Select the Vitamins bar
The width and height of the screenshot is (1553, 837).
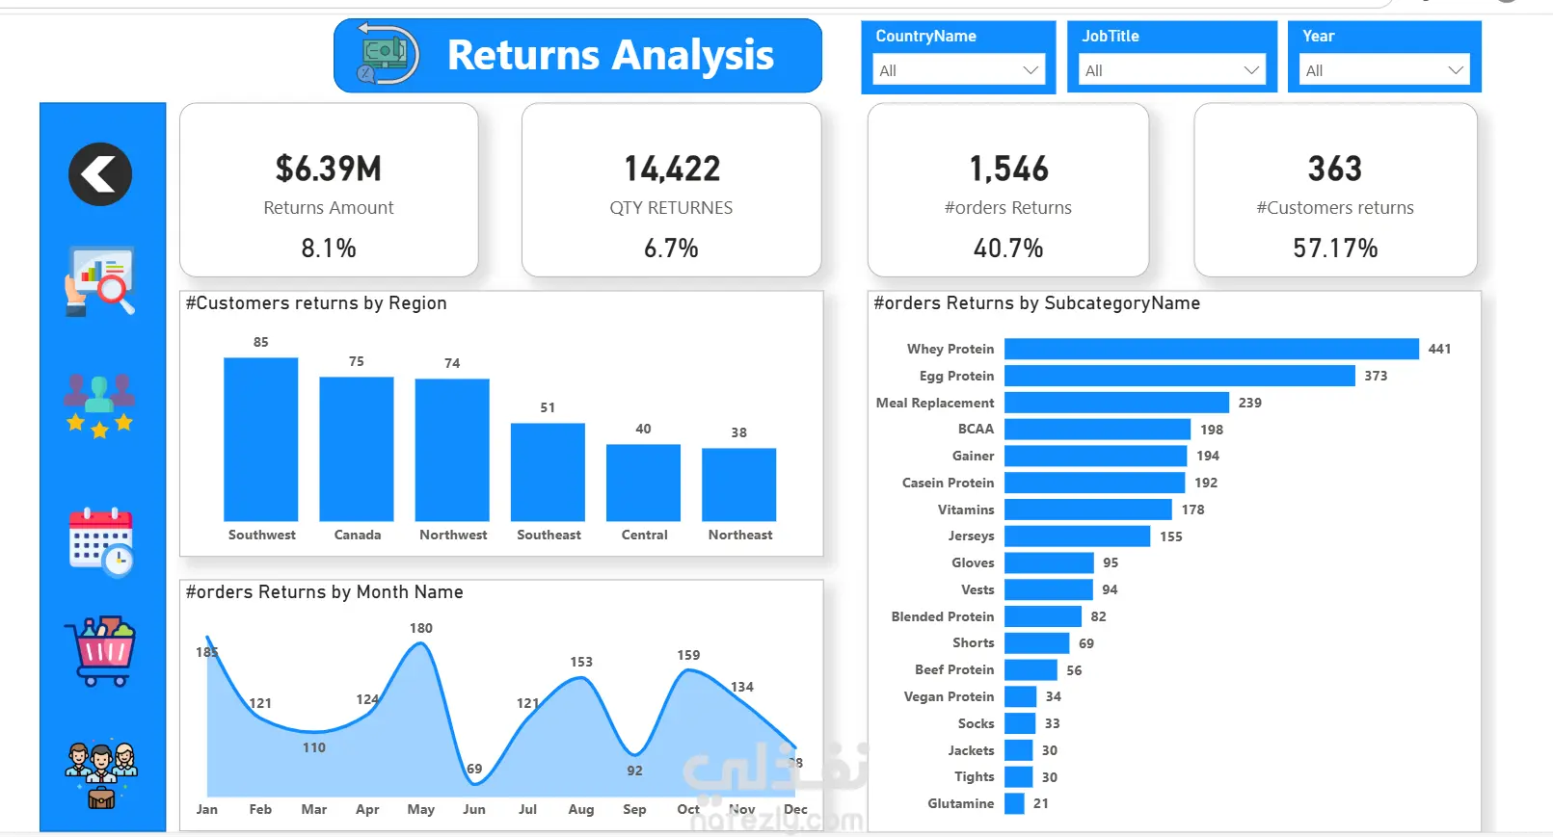pos(1088,510)
